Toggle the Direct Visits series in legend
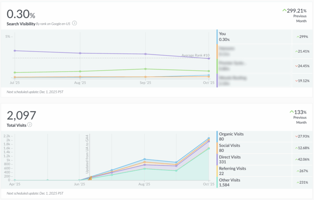The width and height of the screenshot is (314, 200). coord(230,159)
